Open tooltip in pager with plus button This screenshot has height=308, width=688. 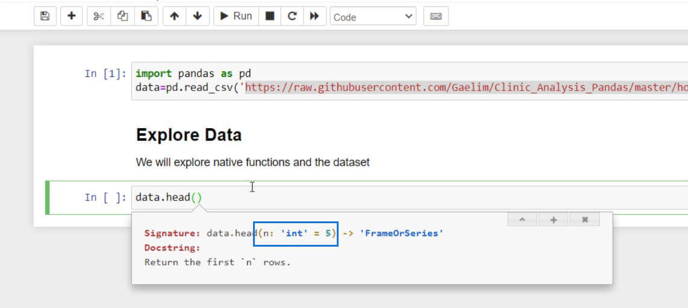[x=553, y=220]
